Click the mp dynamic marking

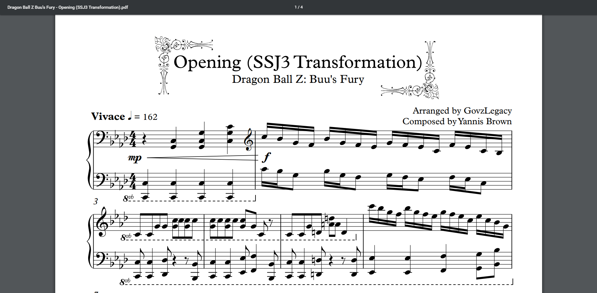(x=135, y=158)
